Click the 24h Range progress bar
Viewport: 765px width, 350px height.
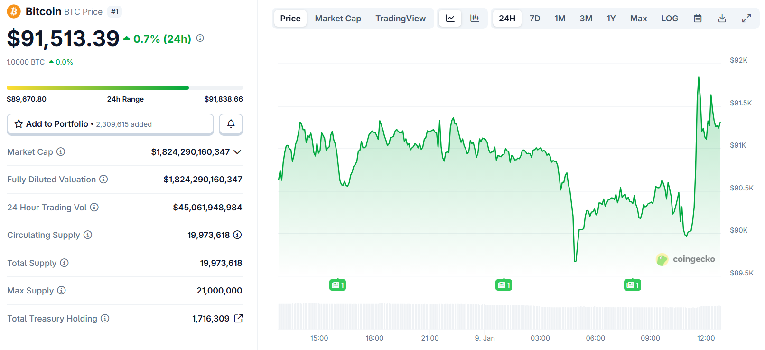124,88
